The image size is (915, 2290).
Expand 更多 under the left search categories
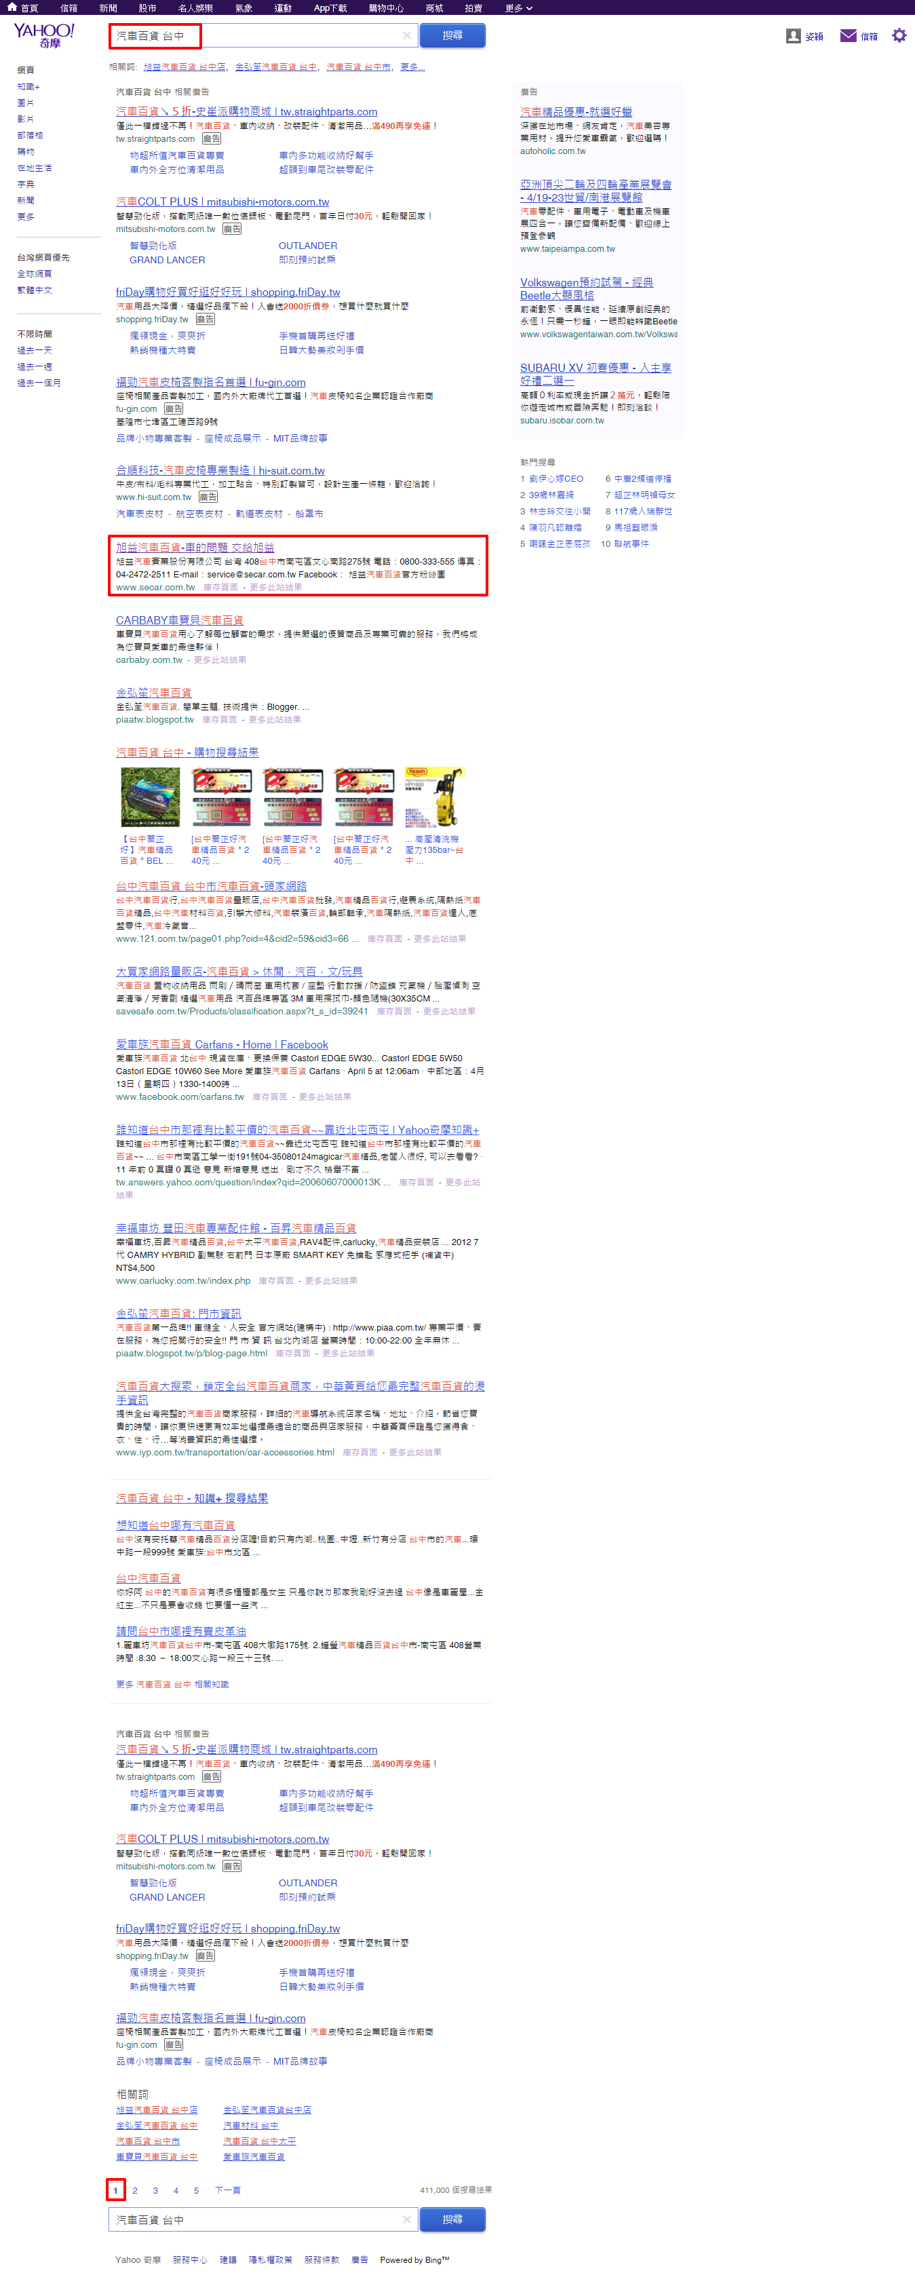coord(26,216)
